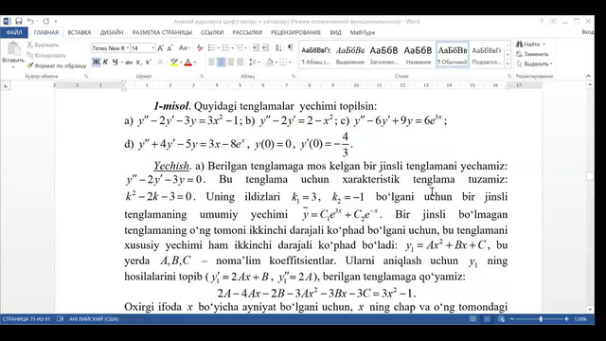Click the zoom slider in status bar
606x341 pixels.
tap(541, 319)
